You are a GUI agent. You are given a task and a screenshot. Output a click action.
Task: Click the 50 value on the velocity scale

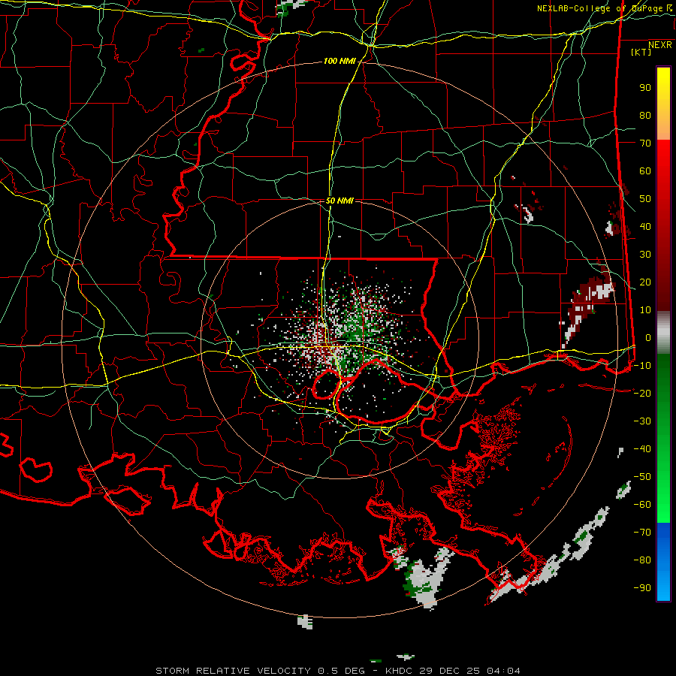[x=645, y=199]
